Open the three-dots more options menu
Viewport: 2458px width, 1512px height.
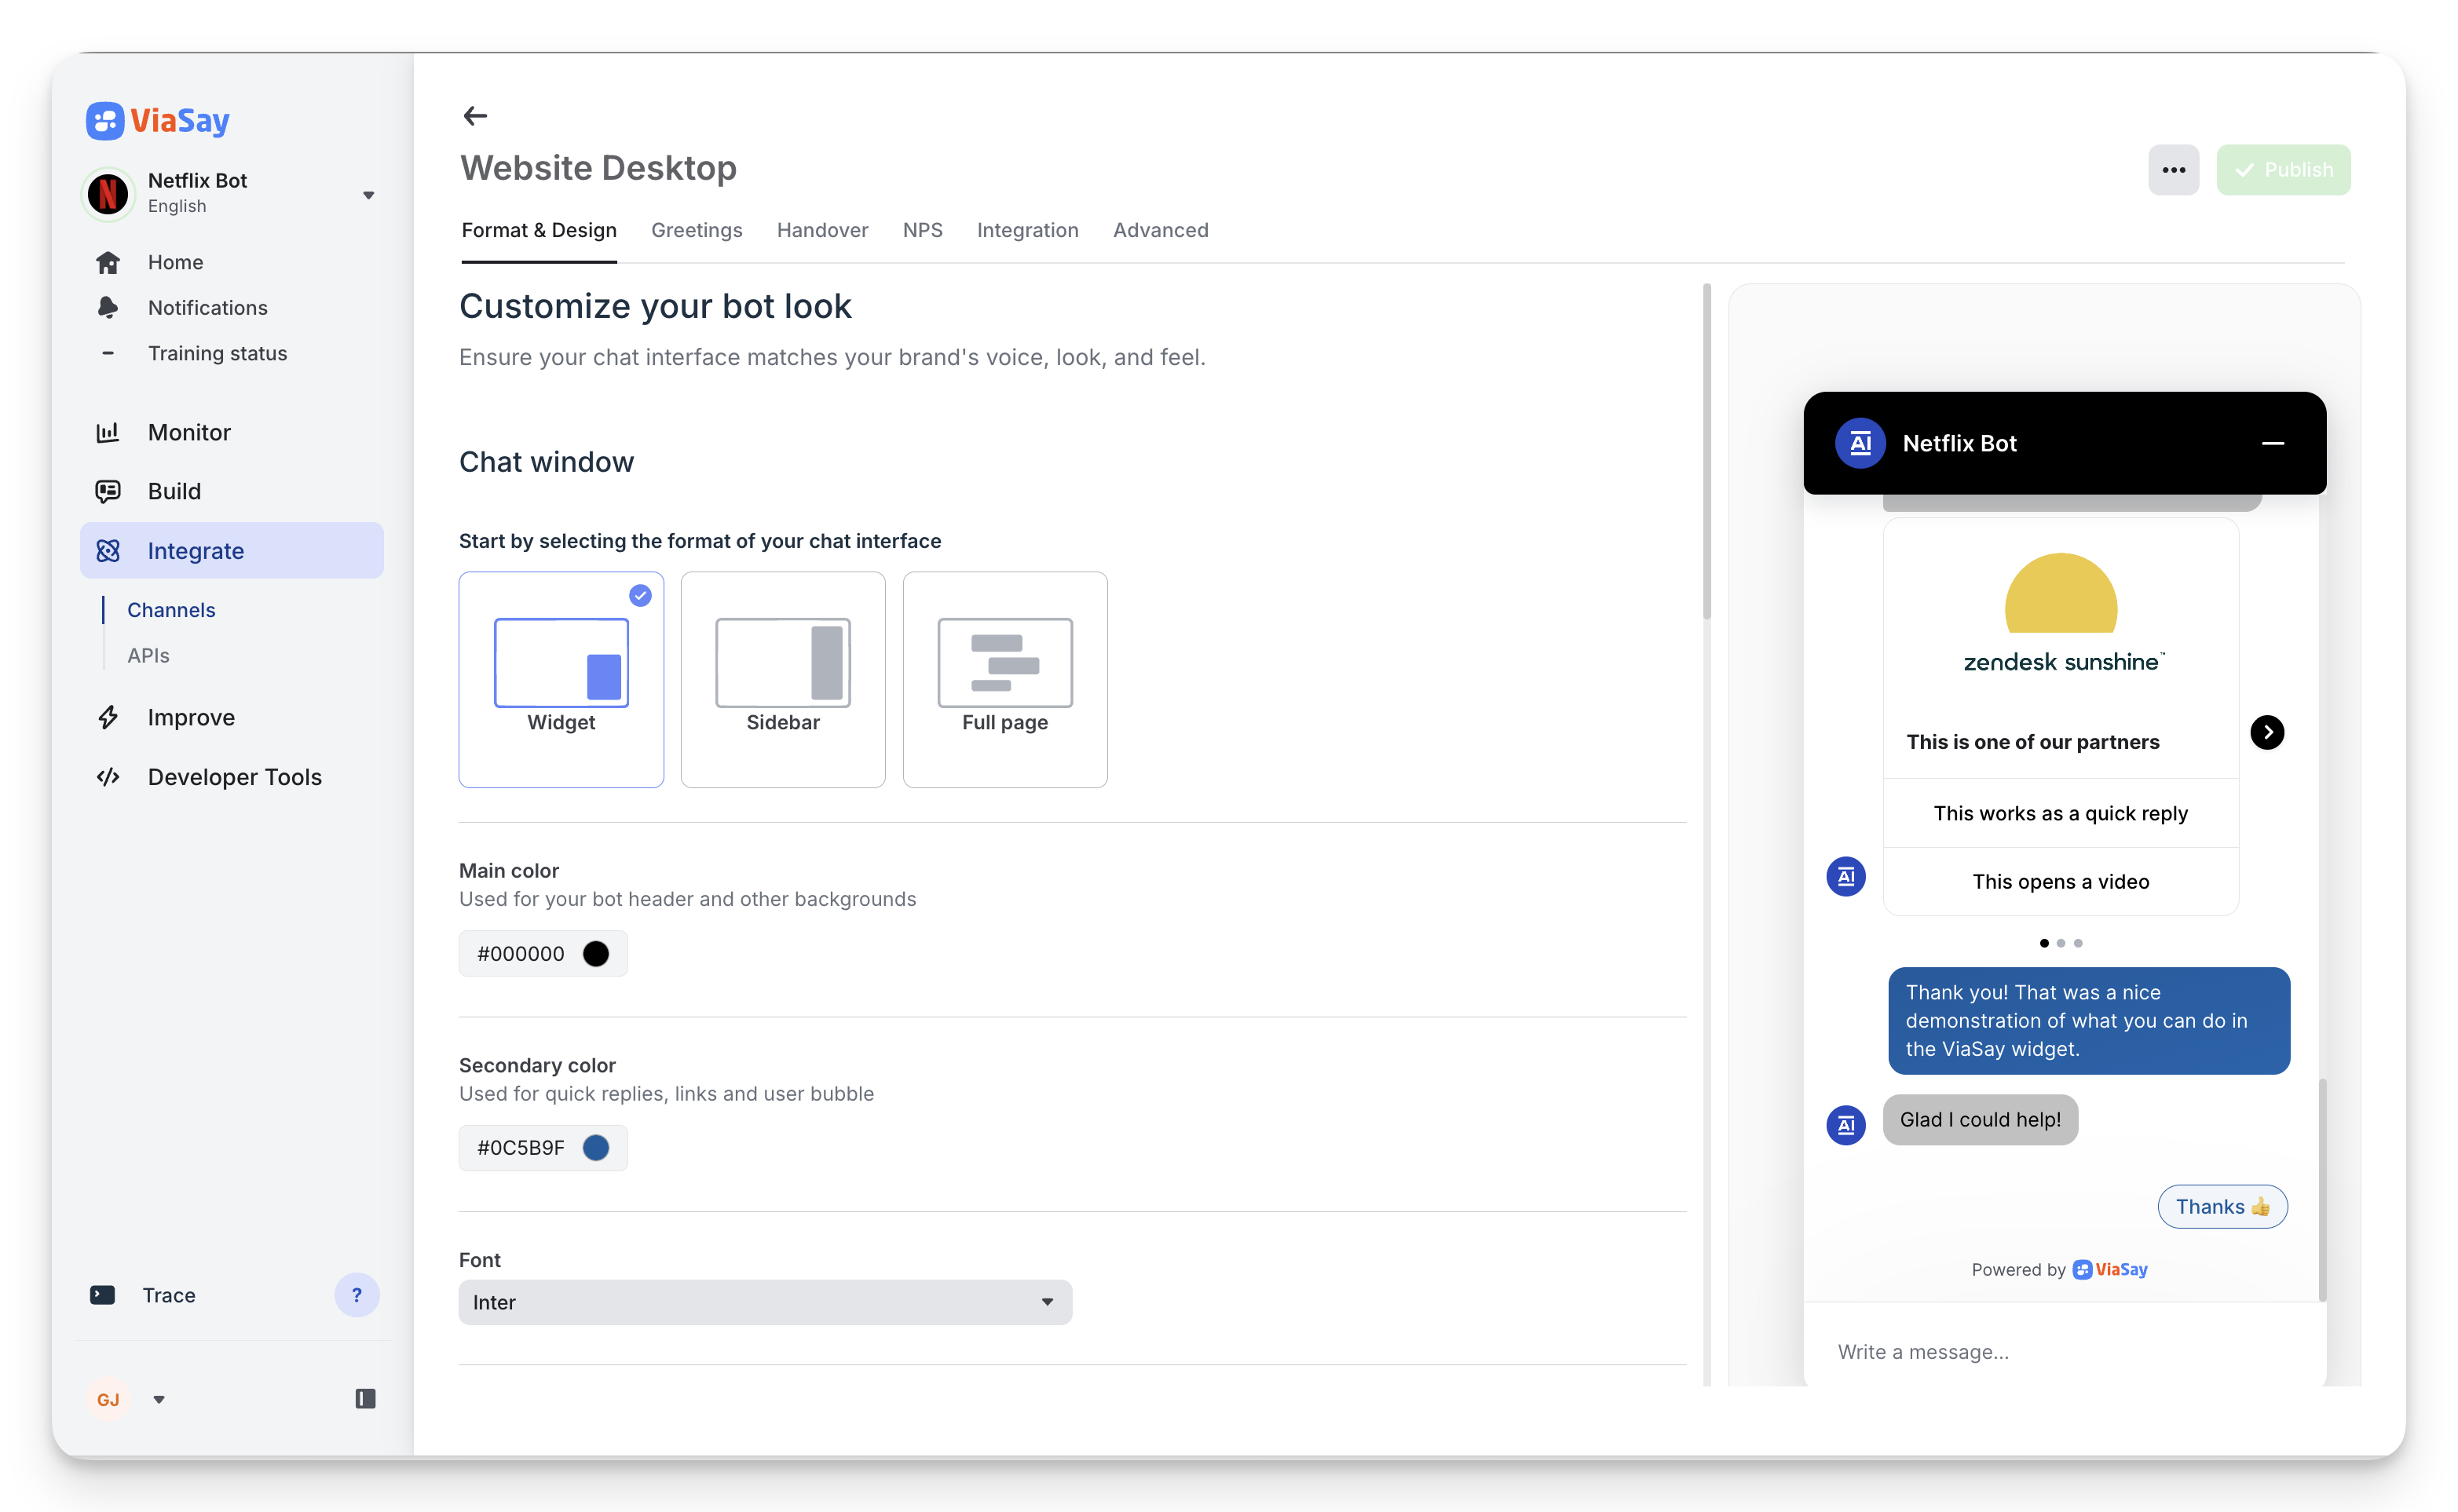tap(2173, 170)
